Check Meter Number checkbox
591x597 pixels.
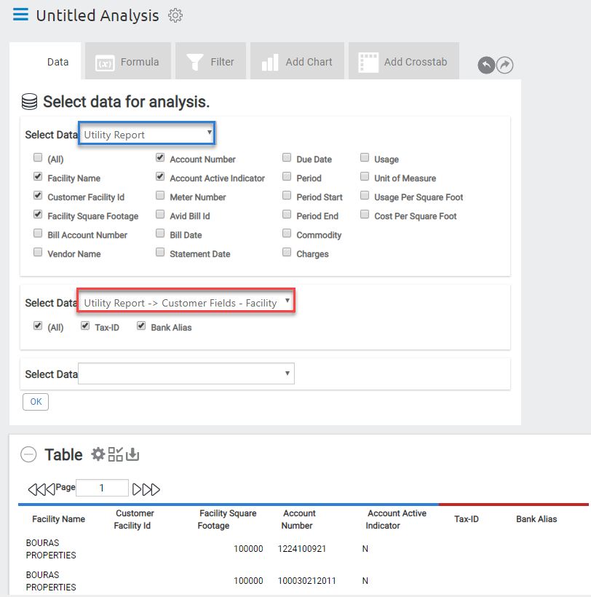click(160, 195)
